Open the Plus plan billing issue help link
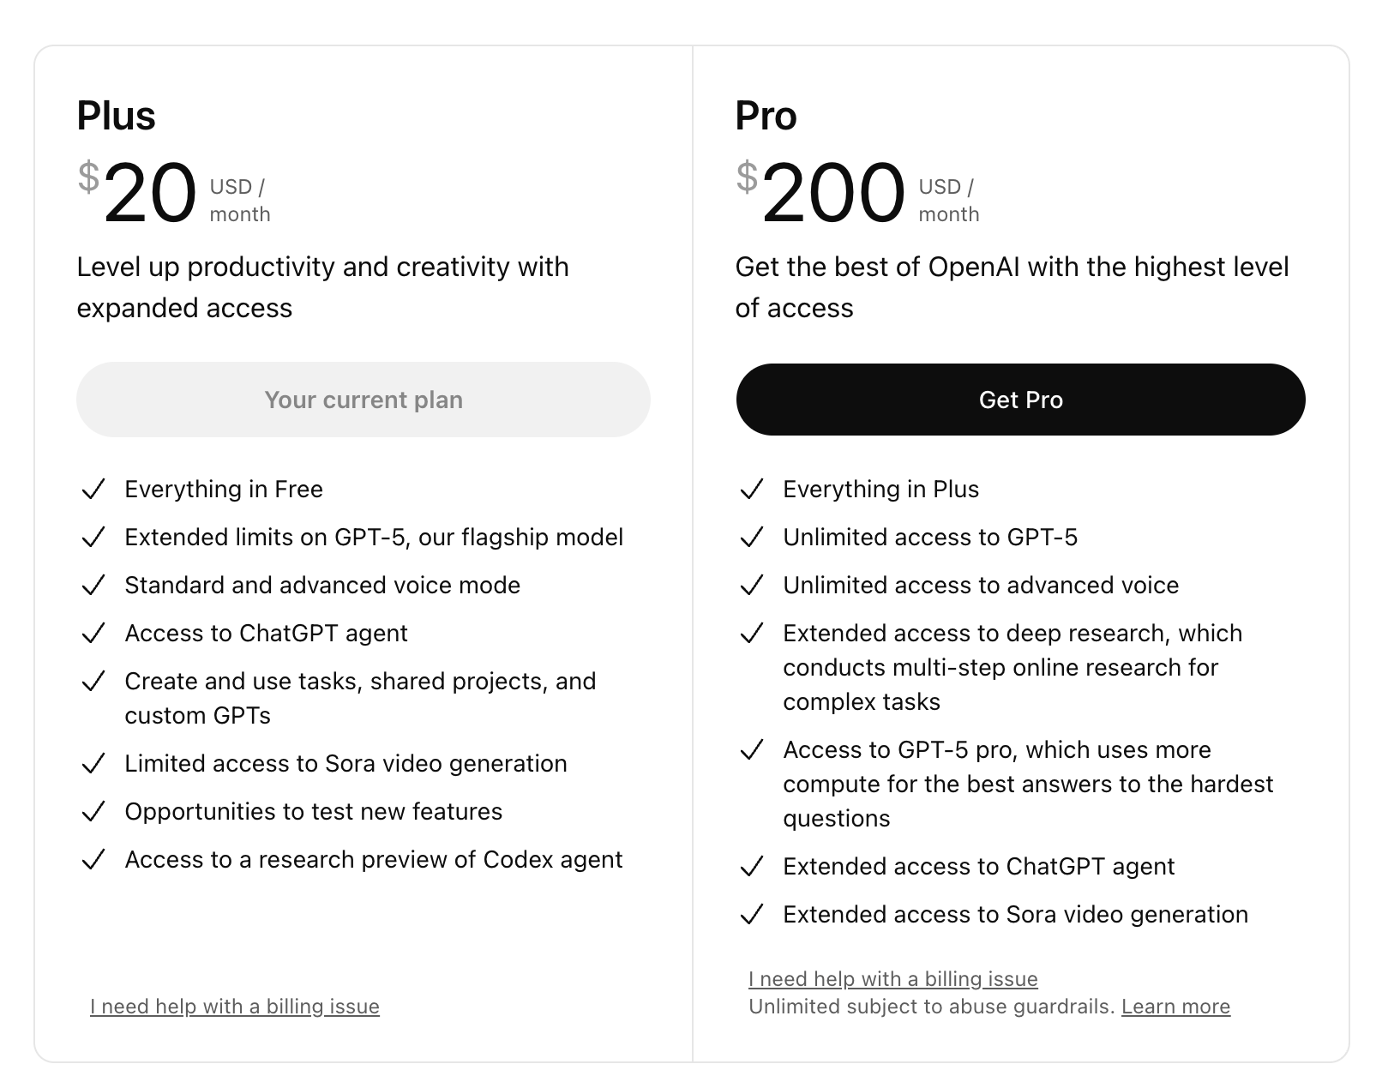1382x1082 pixels. 234,1007
